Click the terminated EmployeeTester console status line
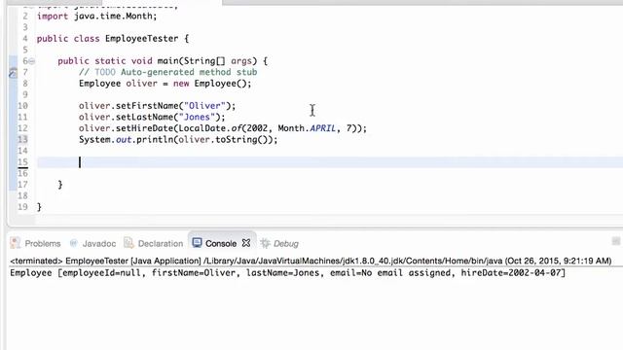This screenshot has width=623, height=350. coord(311,261)
